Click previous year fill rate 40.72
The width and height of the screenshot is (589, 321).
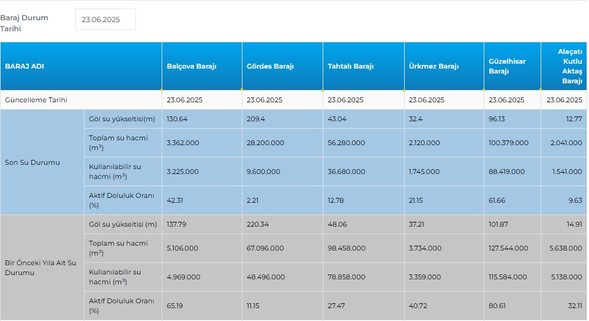(x=418, y=306)
